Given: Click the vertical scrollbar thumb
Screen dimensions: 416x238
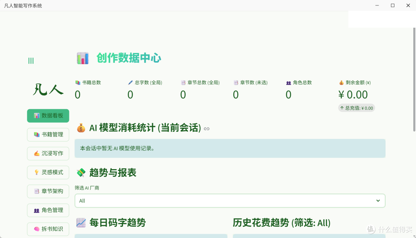Looking at the screenshot, I should click(414, 80).
